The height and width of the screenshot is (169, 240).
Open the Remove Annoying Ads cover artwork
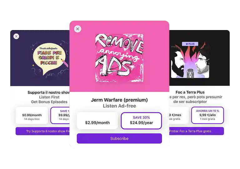pos(119,58)
